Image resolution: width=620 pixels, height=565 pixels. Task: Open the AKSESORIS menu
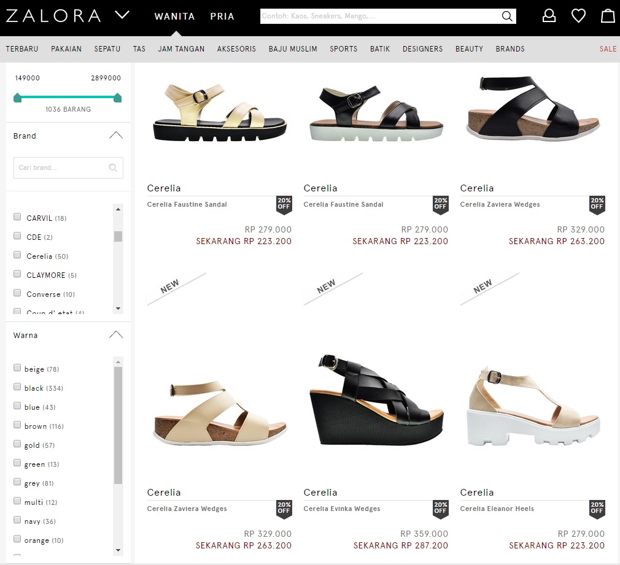236,49
